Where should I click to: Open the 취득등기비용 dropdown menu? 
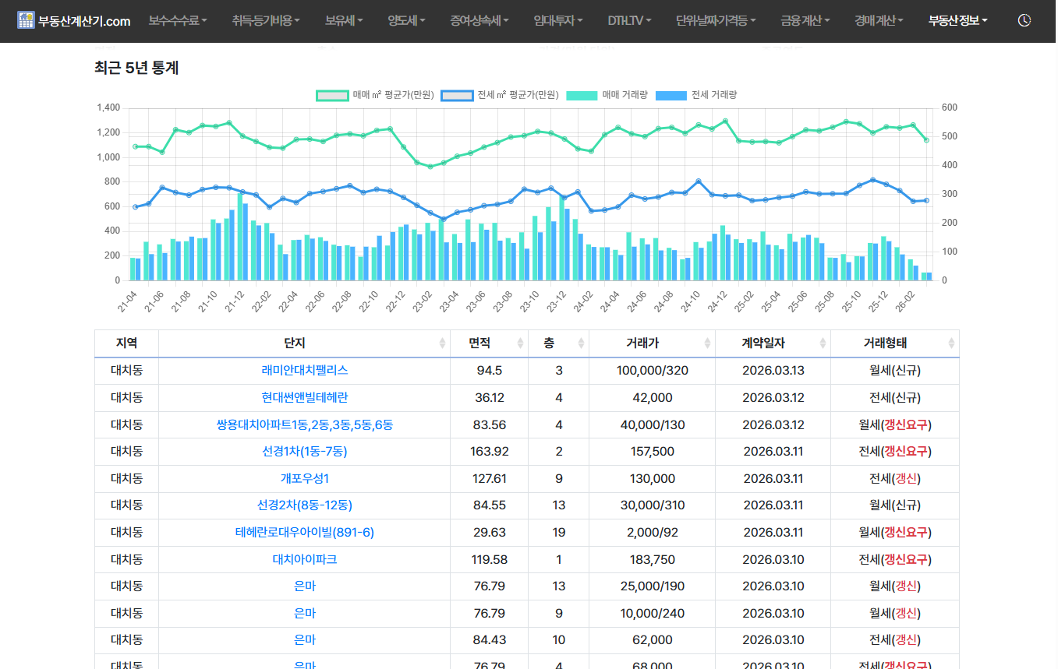(265, 21)
